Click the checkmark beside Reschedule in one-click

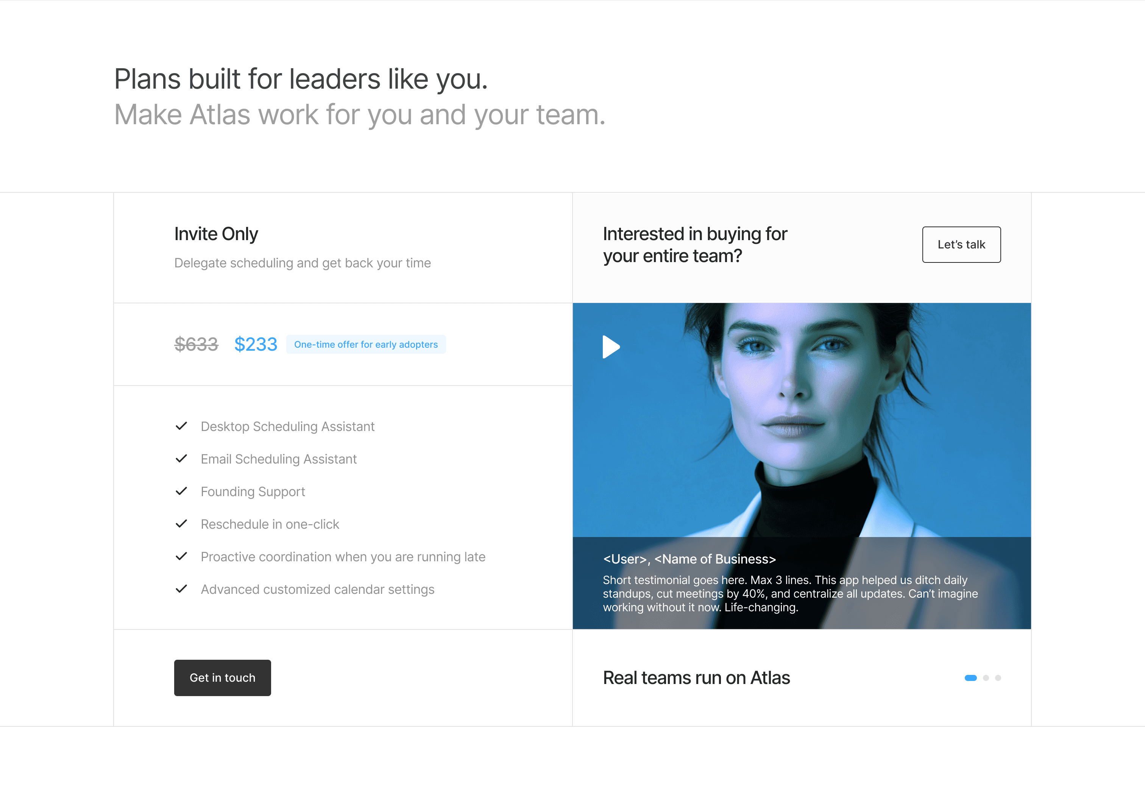click(x=181, y=524)
